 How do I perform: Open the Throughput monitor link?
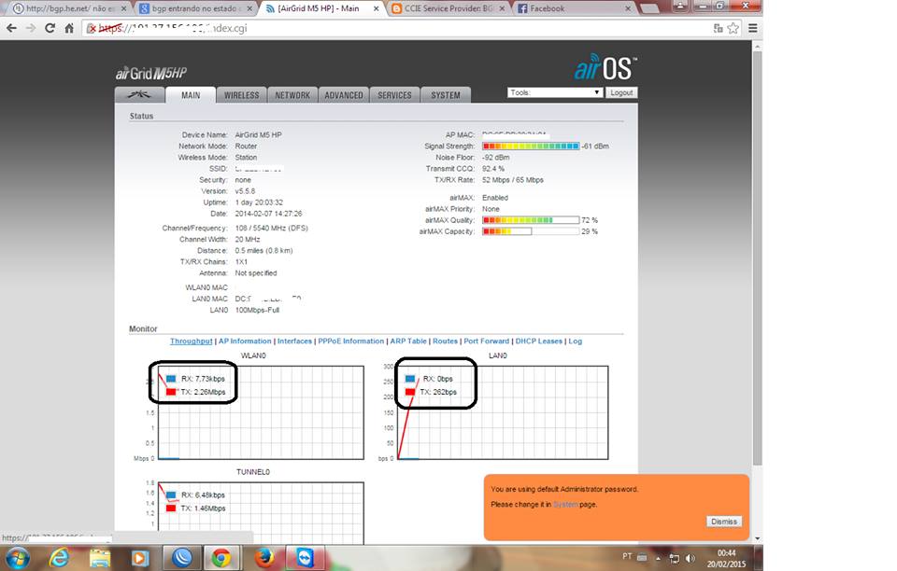(191, 341)
